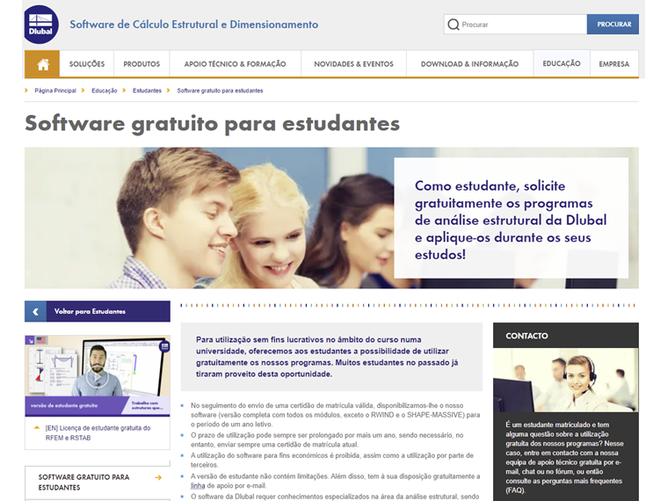
Task: Click bullet text 'O prazo de utilização pode sempre'
Action: pyautogui.click(x=327, y=440)
